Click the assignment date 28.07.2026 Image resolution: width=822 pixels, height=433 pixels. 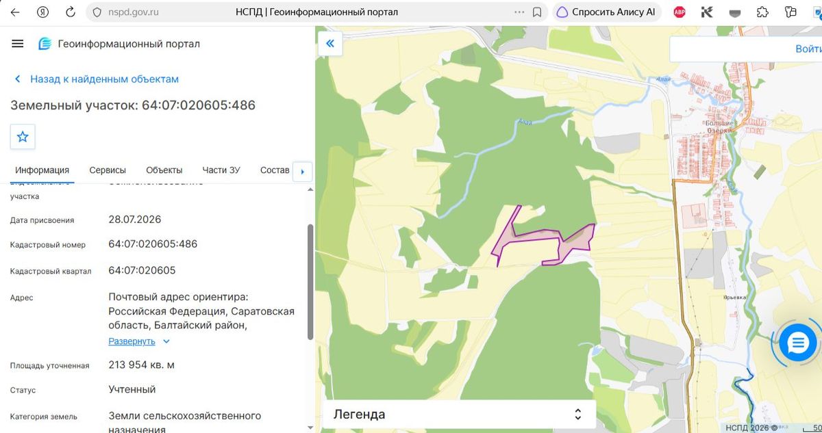pos(135,220)
